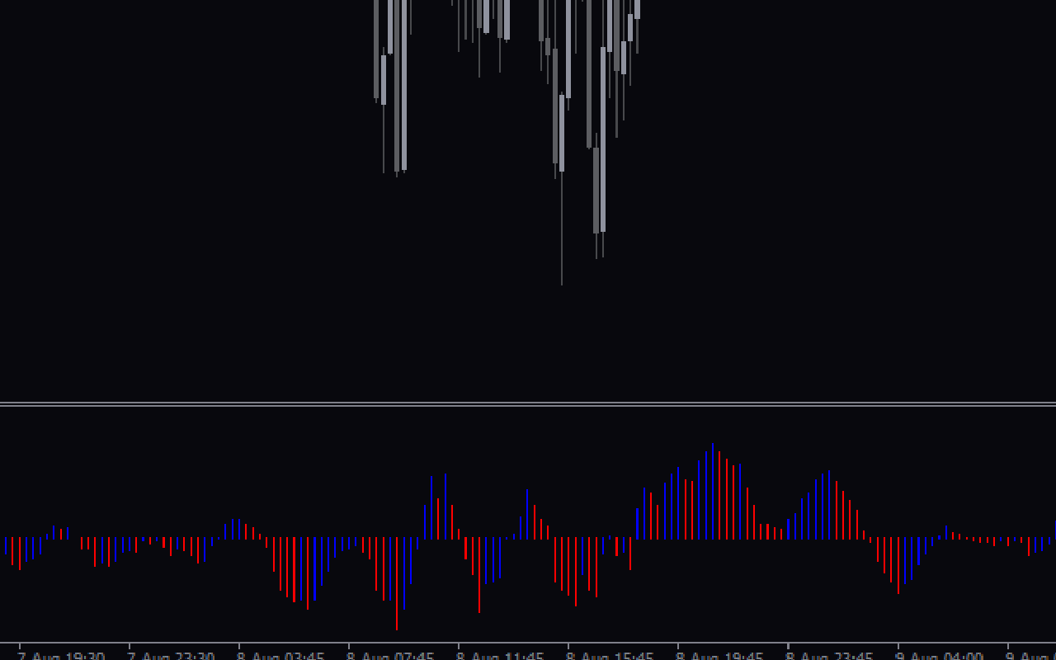Click the 8 Aug 23:45 time label
Viewport: 1056px width, 660px height.
[x=829, y=656]
